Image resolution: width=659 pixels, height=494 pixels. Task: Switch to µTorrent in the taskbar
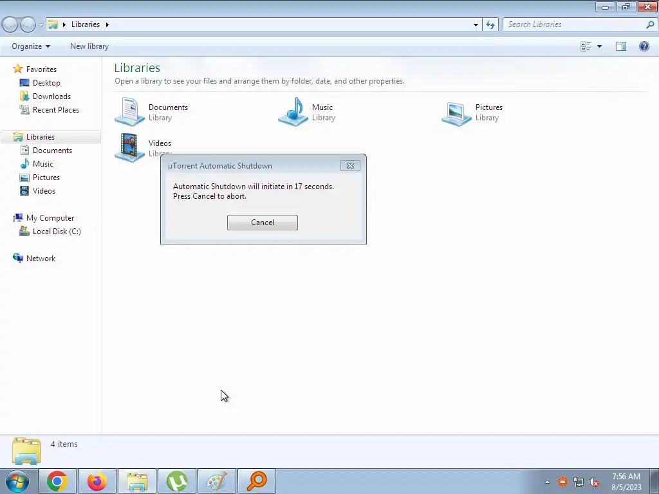176,481
